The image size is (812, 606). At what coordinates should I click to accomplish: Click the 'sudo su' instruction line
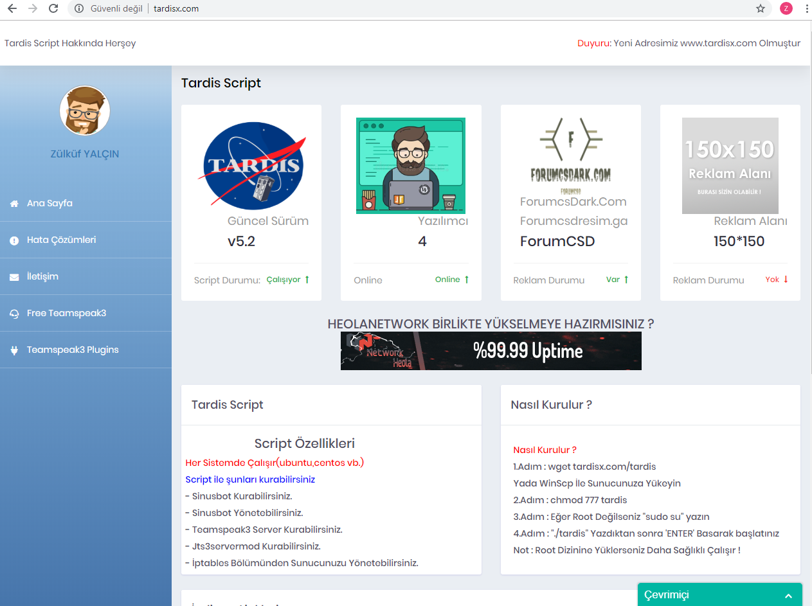[611, 517]
